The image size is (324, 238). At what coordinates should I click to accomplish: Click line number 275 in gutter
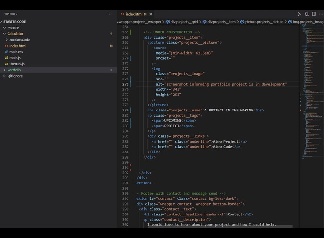[126, 84]
